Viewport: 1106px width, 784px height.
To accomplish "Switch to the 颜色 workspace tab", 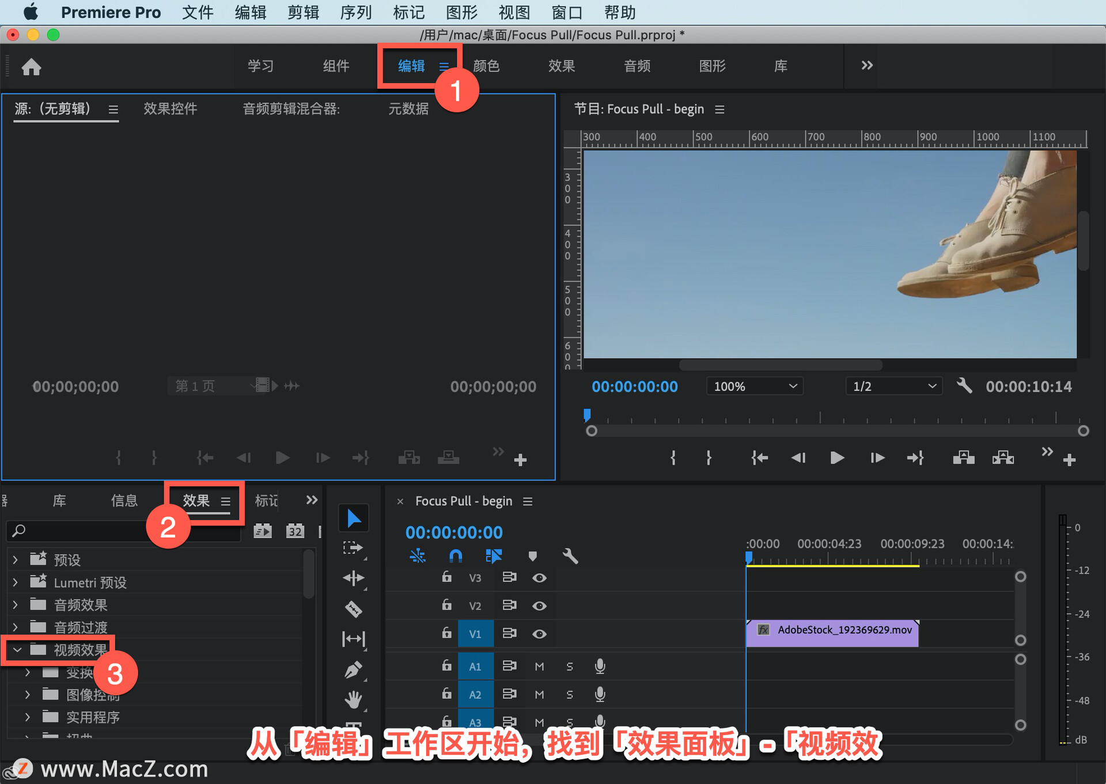I will pyautogui.click(x=486, y=66).
